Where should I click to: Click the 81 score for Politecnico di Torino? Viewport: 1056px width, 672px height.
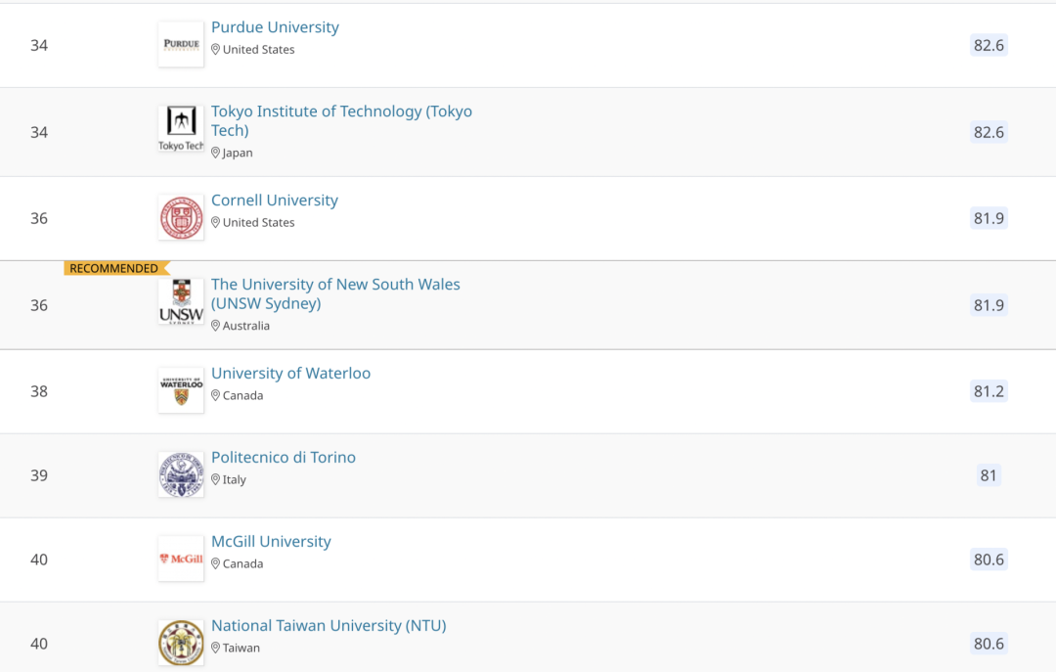[989, 475]
